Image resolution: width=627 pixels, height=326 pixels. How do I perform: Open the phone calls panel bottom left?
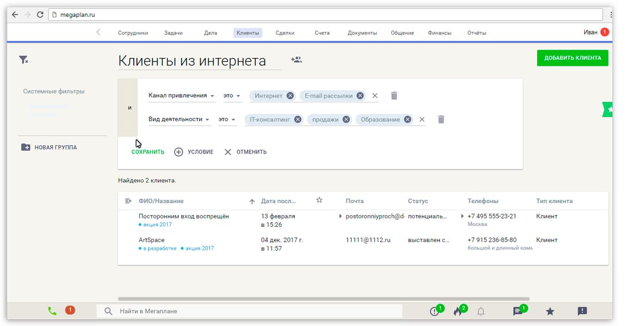(52, 310)
